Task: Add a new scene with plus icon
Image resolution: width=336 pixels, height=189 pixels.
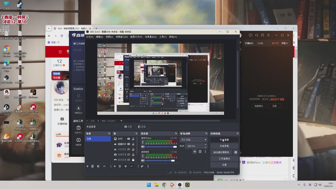Action: [x=87, y=166]
